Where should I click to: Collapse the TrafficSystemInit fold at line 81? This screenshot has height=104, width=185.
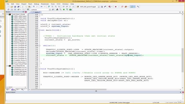39,69
